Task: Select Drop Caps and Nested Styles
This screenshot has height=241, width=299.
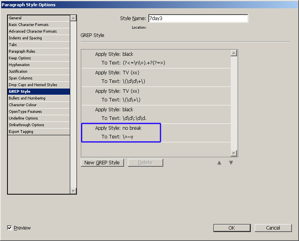Action: click(x=39, y=85)
